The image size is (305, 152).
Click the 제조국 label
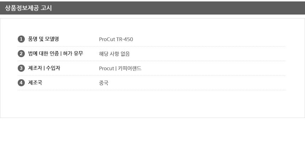35,83
